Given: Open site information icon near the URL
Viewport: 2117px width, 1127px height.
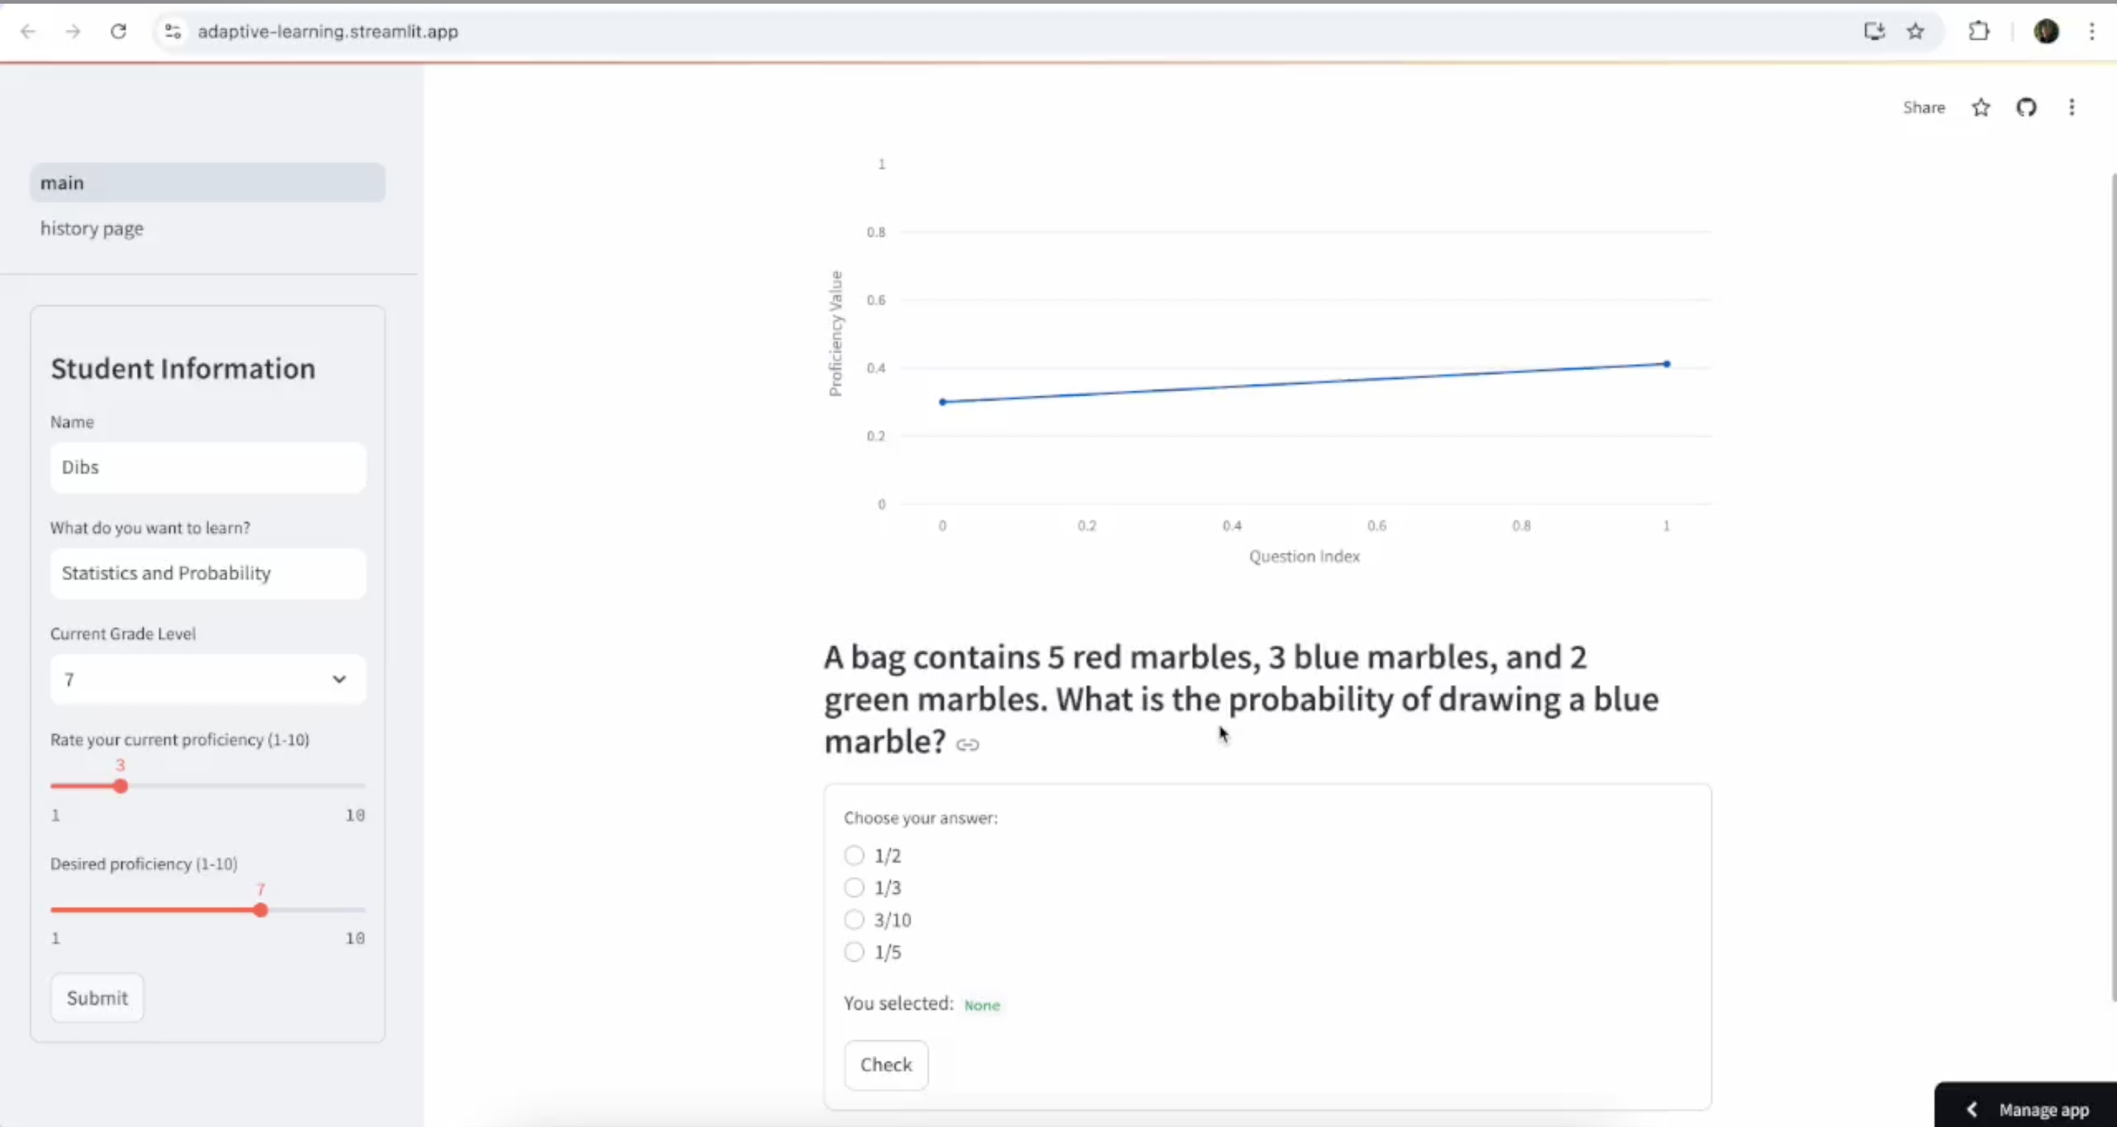Looking at the screenshot, I should tap(172, 31).
